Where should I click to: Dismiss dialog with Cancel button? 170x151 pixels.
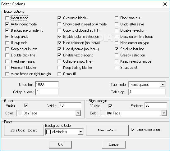(114, 144)
